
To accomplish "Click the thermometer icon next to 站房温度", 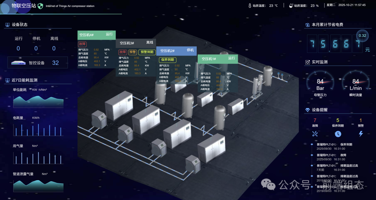I will click(250, 6).
